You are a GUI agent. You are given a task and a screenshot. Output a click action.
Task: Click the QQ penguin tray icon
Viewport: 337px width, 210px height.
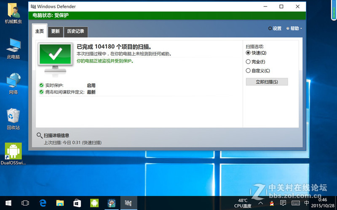[x=272, y=203]
